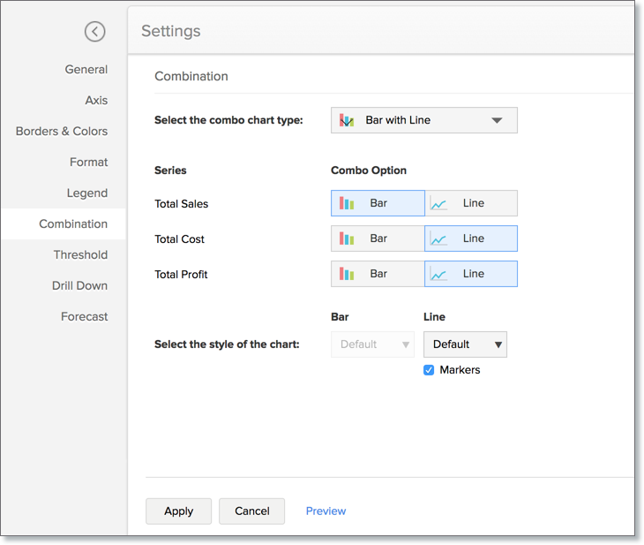Click the back arrow circle icon
The height and width of the screenshot is (545, 644).
click(x=94, y=32)
